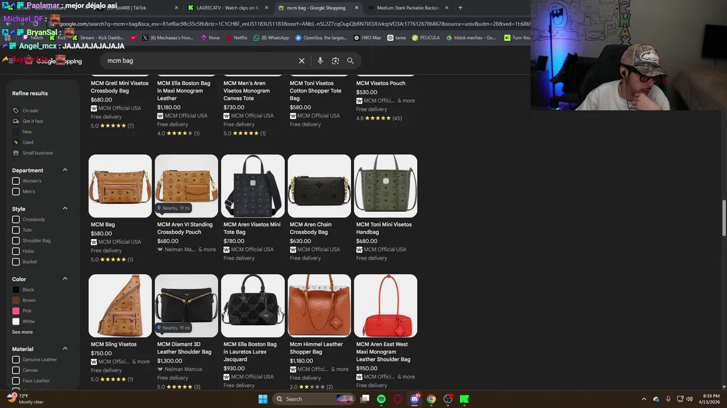Clear the search box with the X icon
727x408 pixels.
[x=302, y=61]
